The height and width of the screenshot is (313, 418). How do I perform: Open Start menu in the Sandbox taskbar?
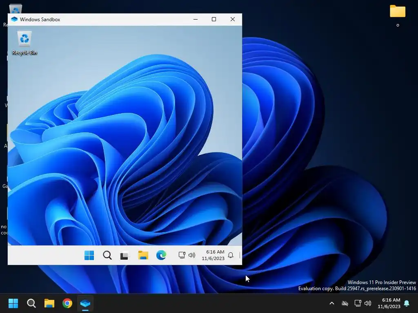click(x=89, y=255)
